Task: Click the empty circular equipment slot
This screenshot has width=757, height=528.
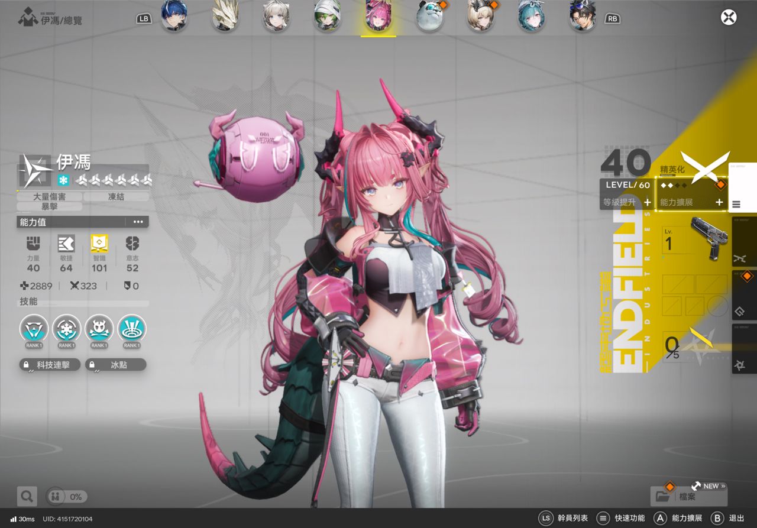Action: [717, 306]
